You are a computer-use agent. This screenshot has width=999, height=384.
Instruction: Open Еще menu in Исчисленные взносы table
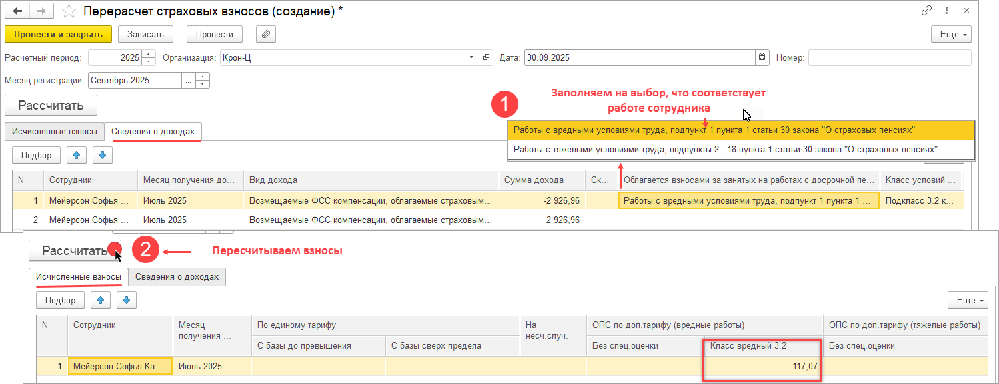970,301
